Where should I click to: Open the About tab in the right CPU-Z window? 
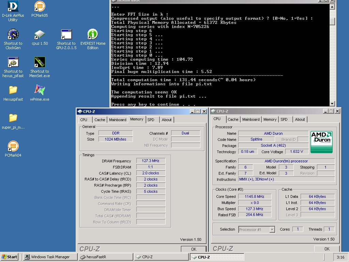point(300,119)
